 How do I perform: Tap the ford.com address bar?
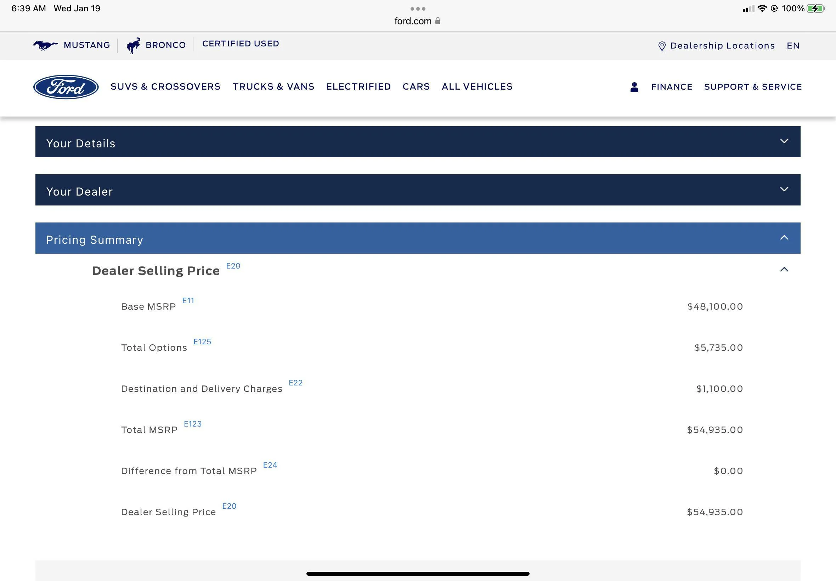417,21
